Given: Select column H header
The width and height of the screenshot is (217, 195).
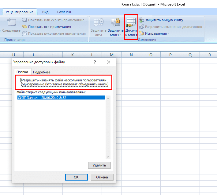Looking at the screenshot, I should click(x=13, y=55).
